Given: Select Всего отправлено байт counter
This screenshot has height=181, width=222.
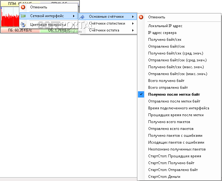Looking at the screenshot, I should coord(179,88).
